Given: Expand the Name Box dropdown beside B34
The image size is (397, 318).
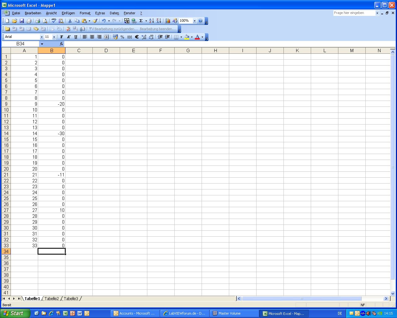Looking at the screenshot, I should point(42,44).
